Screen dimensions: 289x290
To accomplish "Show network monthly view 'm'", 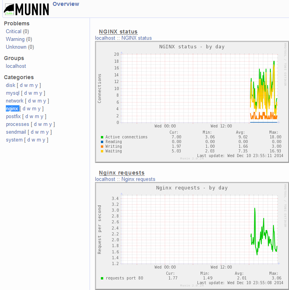I will click(40, 101).
